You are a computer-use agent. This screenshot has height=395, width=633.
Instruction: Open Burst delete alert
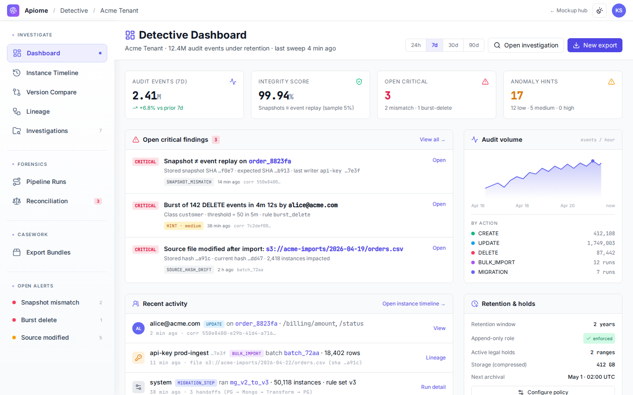point(57,320)
